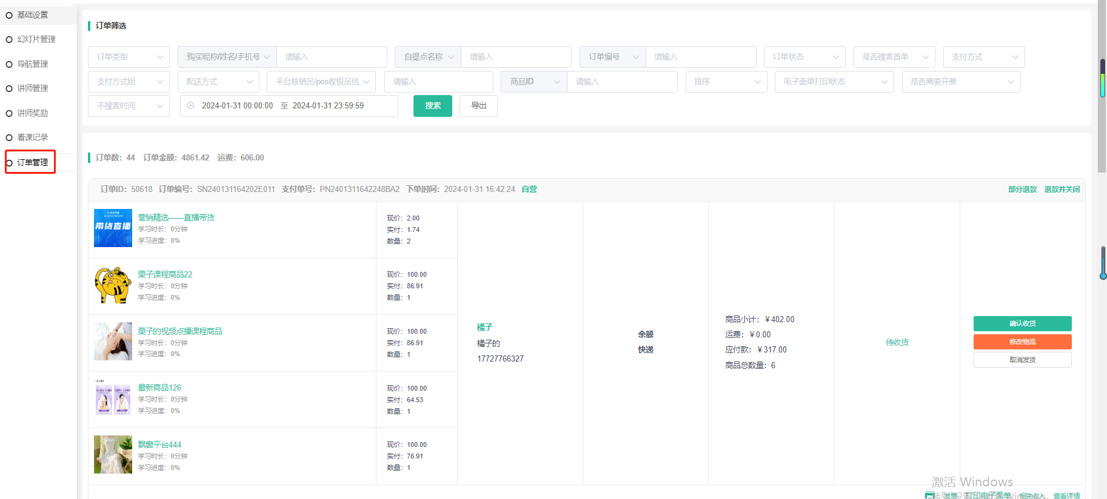This screenshot has height=499, width=1107.
Task: Go to 讲师管理 menu item
Action: [x=33, y=88]
